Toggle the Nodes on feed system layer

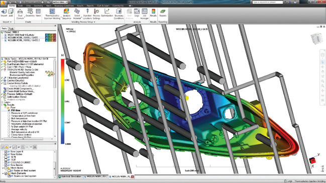[9, 170]
